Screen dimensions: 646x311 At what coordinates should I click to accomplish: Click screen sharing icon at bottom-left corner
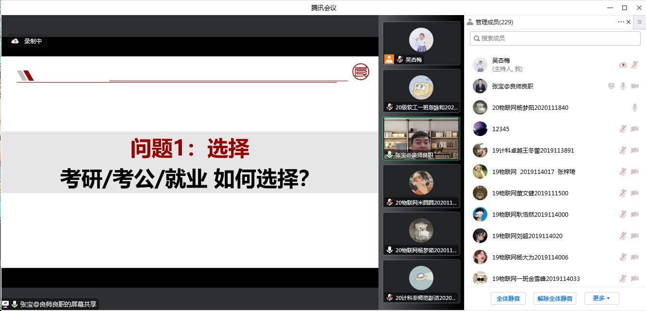tap(5, 304)
